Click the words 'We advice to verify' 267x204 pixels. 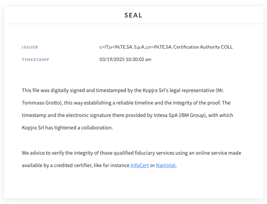tap(43, 153)
